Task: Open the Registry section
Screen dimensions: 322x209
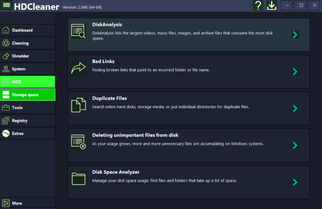Action: [27, 121]
